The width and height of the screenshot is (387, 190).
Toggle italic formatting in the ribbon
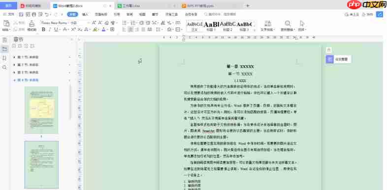(x=50, y=30)
